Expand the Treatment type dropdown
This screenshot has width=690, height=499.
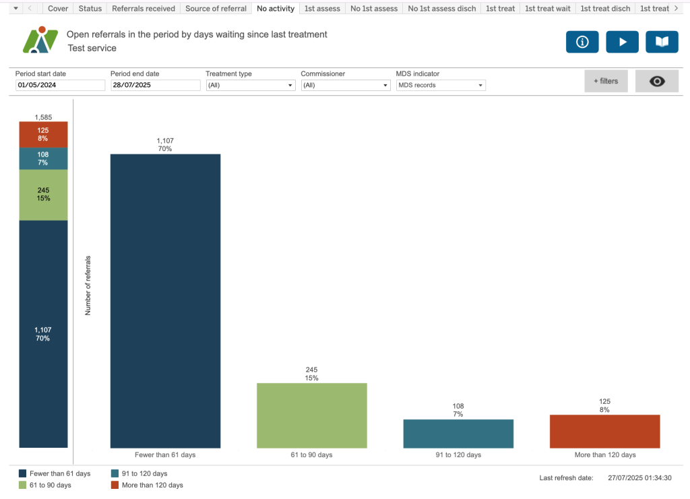coord(250,86)
